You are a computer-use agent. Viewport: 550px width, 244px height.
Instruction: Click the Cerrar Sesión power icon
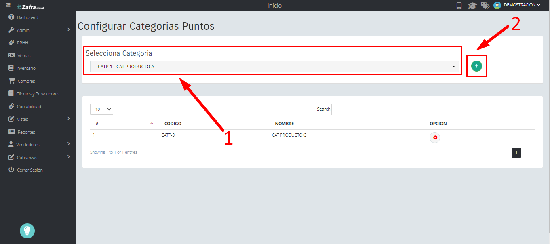coord(11,170)
